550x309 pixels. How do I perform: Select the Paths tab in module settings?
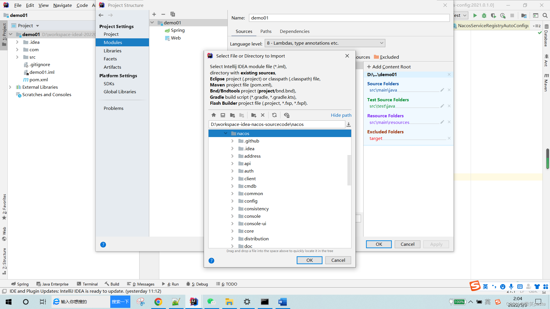(266, 31)
